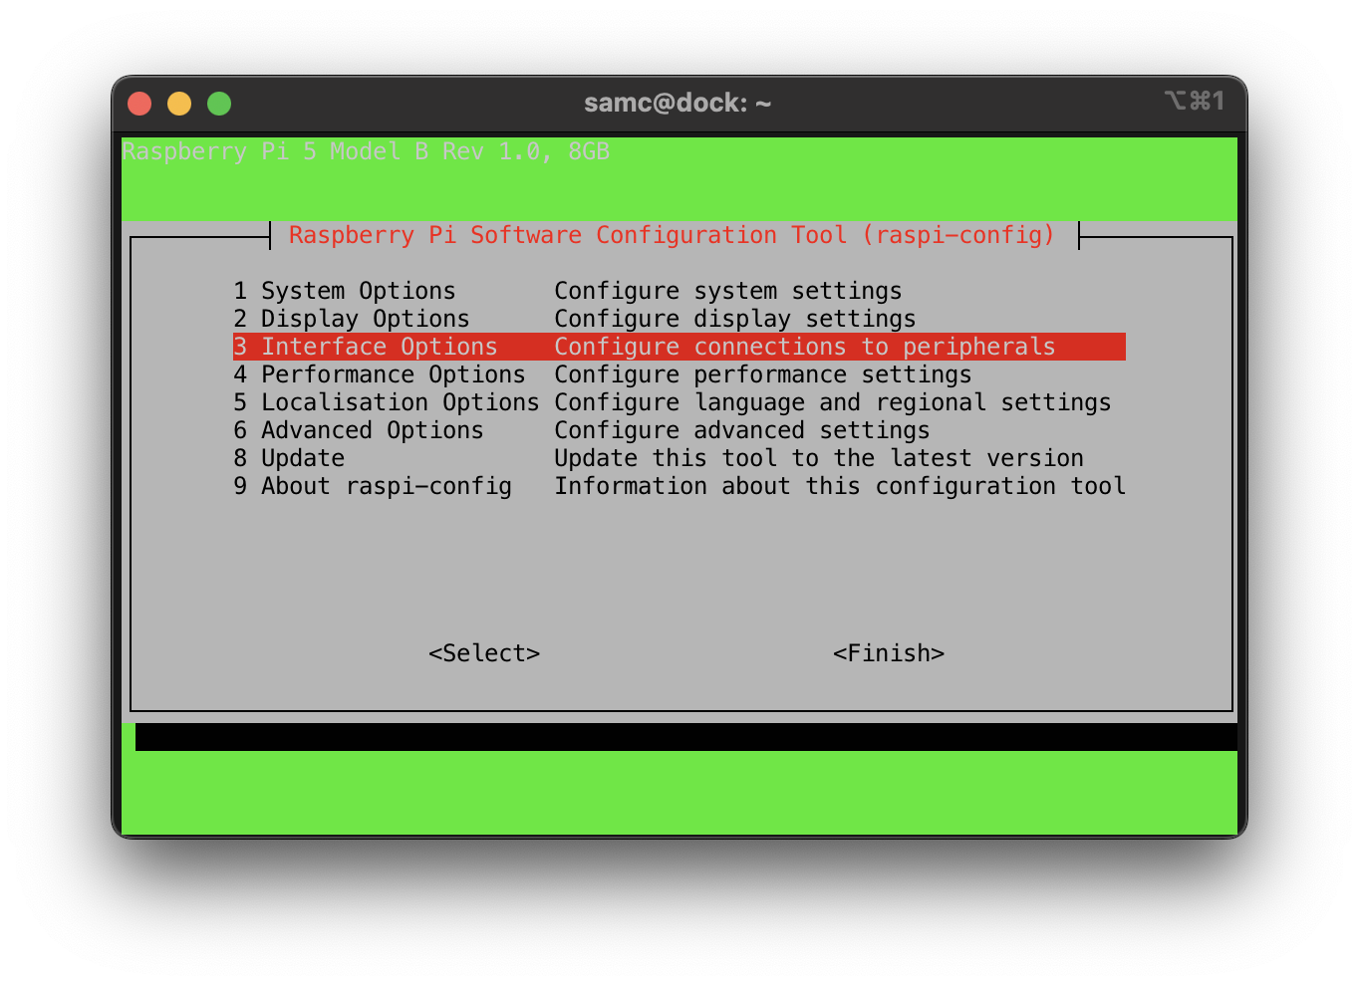This screenshot has width=1359, height=986.
Task: Click 'Configure language and regional settings' text
Action: pos(833,402)
